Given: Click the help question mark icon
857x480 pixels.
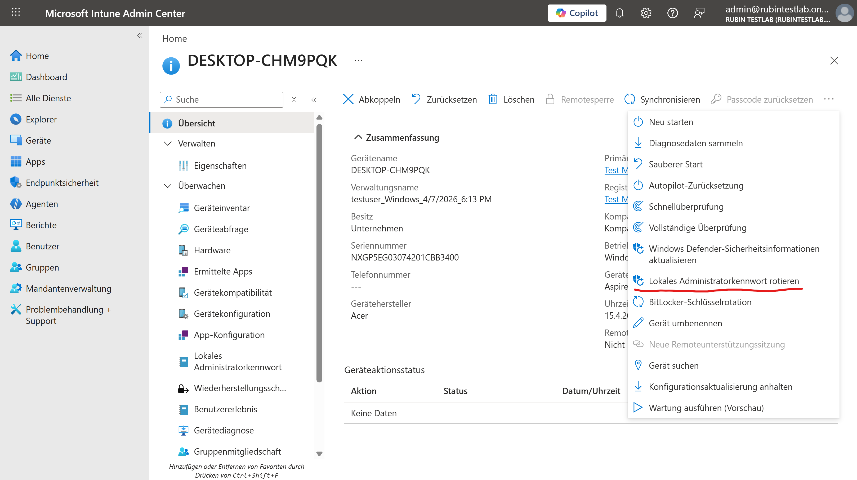Looking at the screenshot, I should pos(672,13).
